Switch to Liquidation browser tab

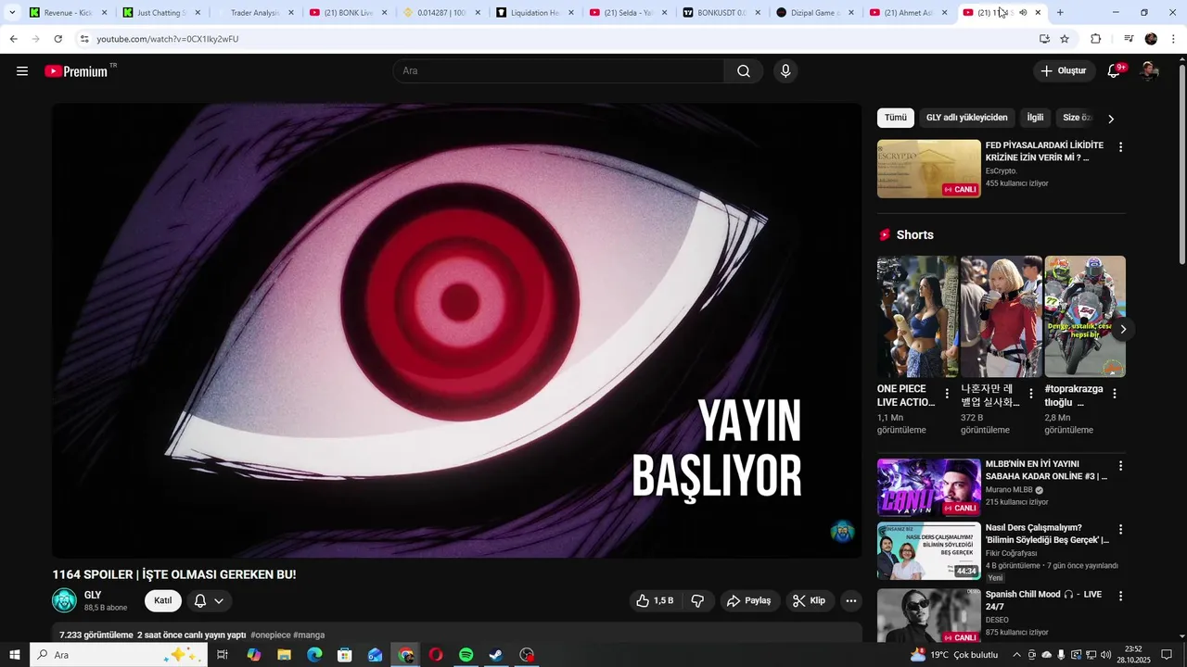(534, 13)
